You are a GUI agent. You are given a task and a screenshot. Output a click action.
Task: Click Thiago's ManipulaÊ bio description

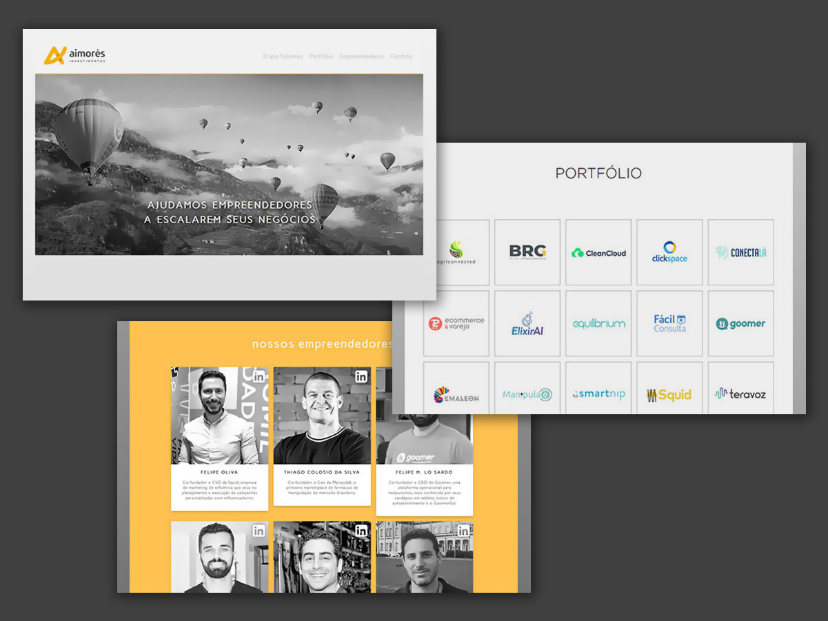[322, 487]
